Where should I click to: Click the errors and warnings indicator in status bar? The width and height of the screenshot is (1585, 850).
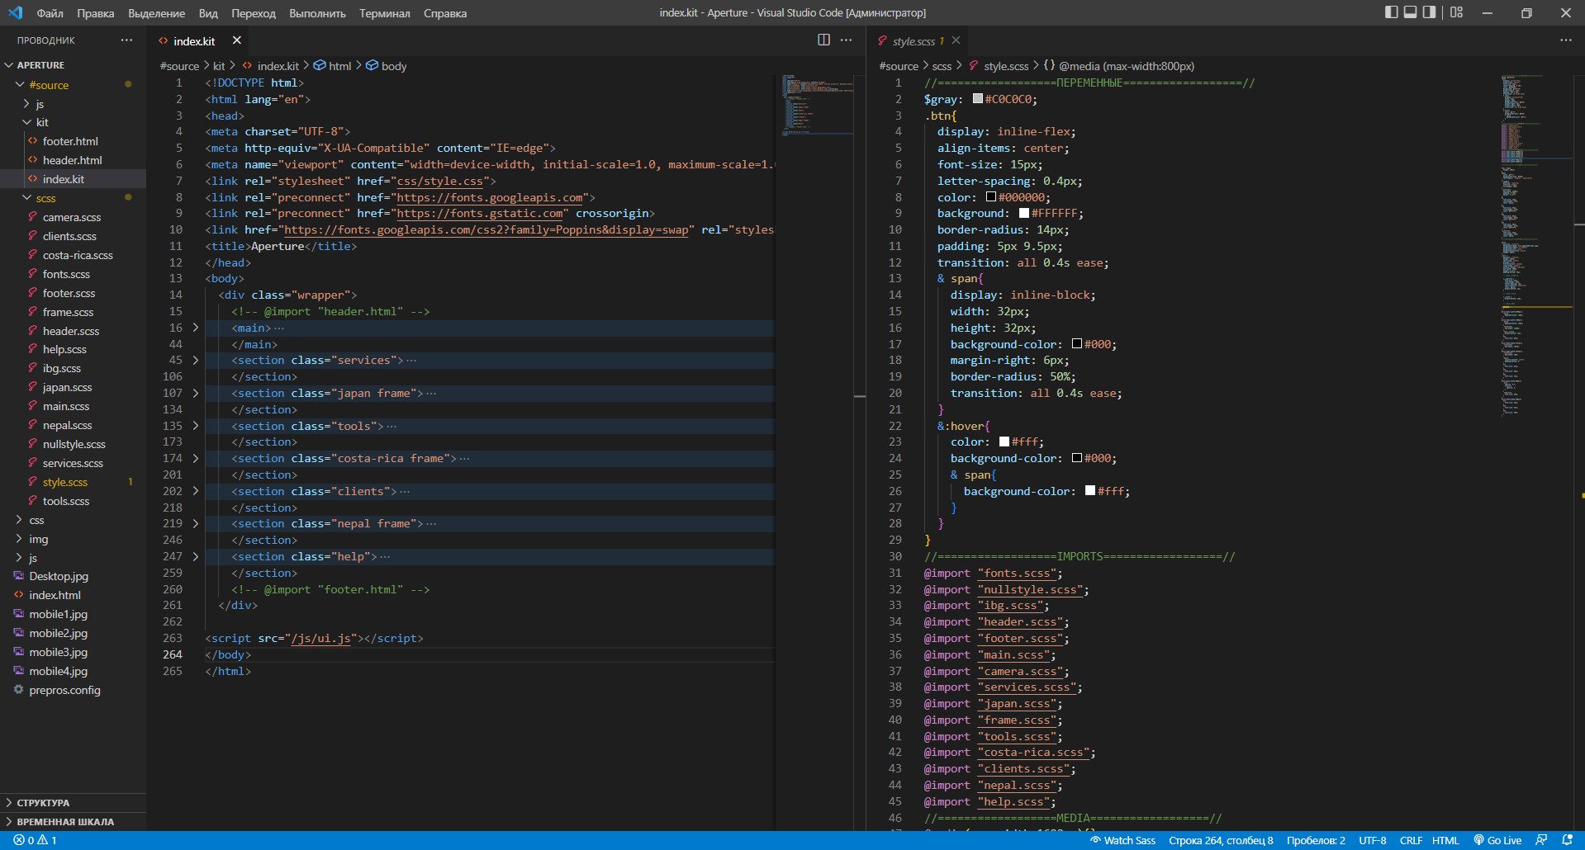pos(36,840)
